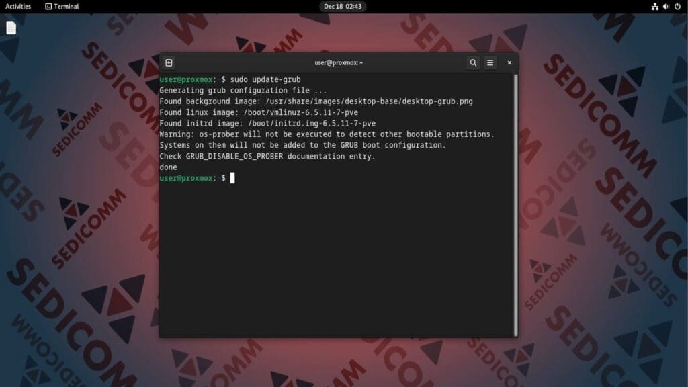Click the desktop-grub.png background image path
Screen dimensions: 688x387
click(360, 101)
